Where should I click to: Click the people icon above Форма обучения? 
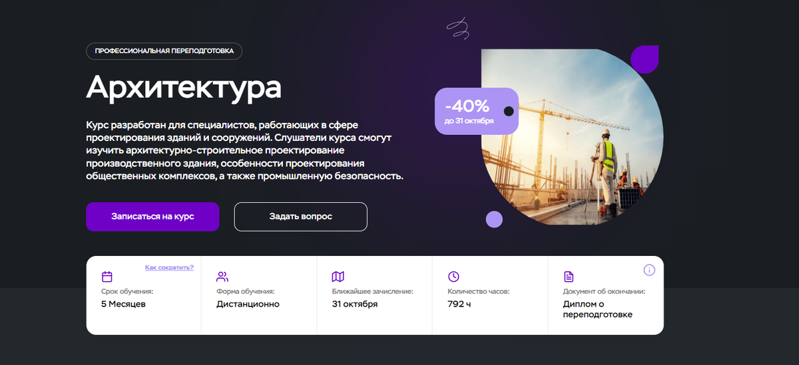(x=222, y=277)
